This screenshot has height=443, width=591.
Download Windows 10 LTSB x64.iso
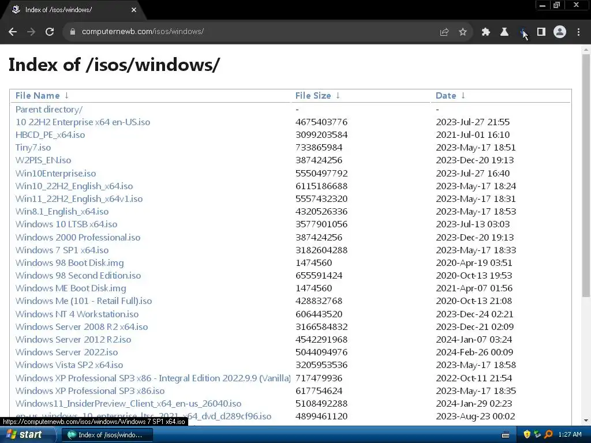pyautogui.click(x=66, y=224)
